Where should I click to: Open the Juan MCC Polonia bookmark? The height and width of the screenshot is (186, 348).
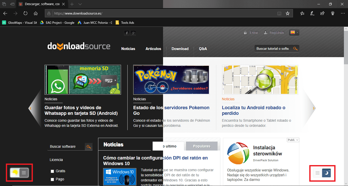click(x=95, y=22)
